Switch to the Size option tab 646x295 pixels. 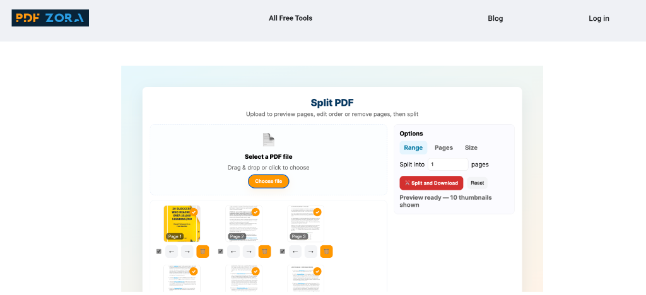click(471, 147)
